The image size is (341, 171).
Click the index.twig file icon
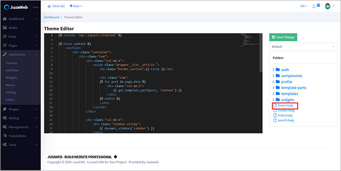pos(275,115)
